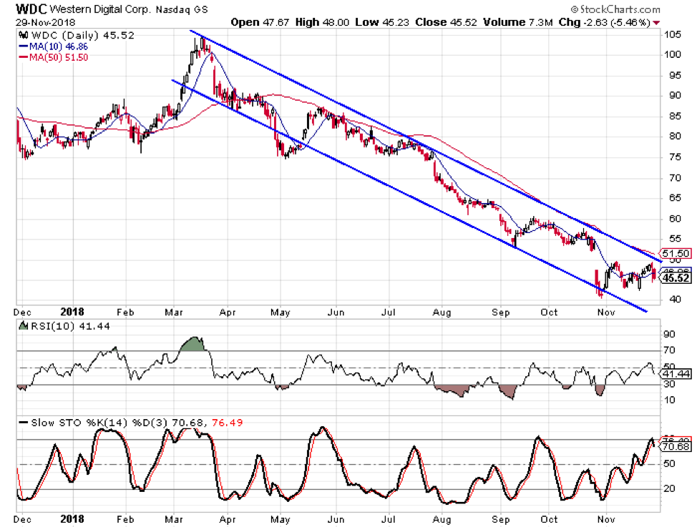
Task: Click the RSI panel's green area icon
Action: coord(23,325)
